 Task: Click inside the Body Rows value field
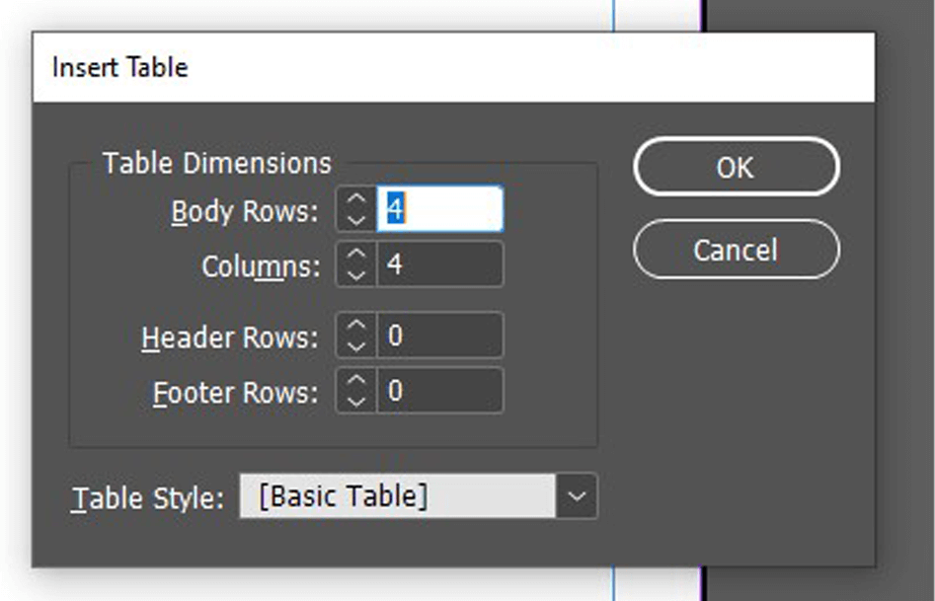(440, 209)
